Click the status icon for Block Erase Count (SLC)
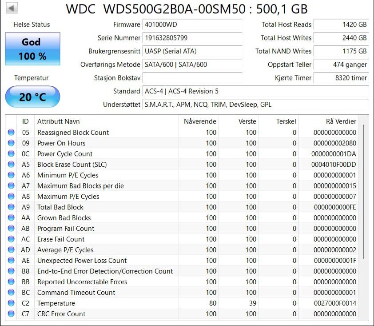This screenshot has width=374, height=326. (11, 164)
